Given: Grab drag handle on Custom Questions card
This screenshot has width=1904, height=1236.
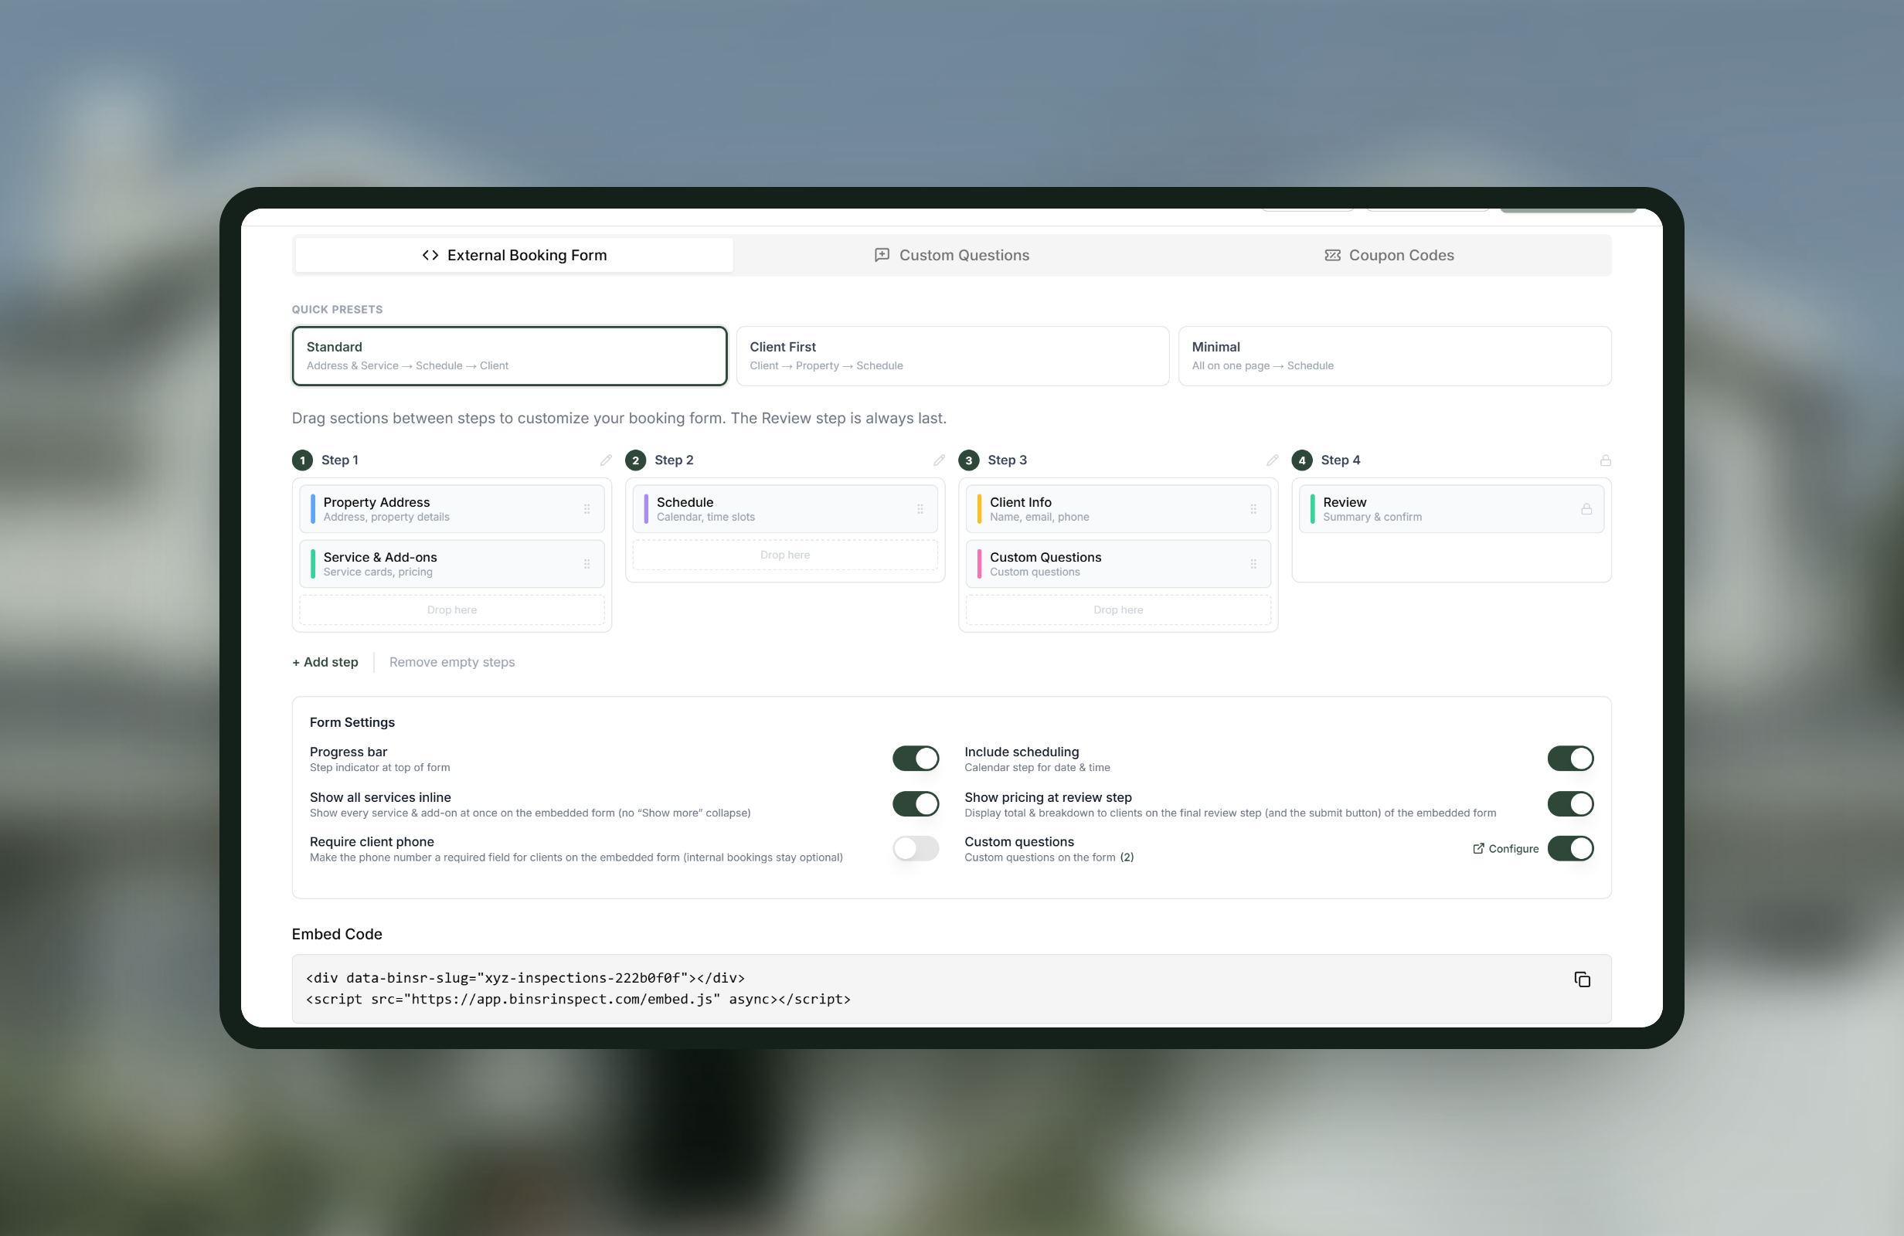Looking at the screenshot, I should 1253,564.
